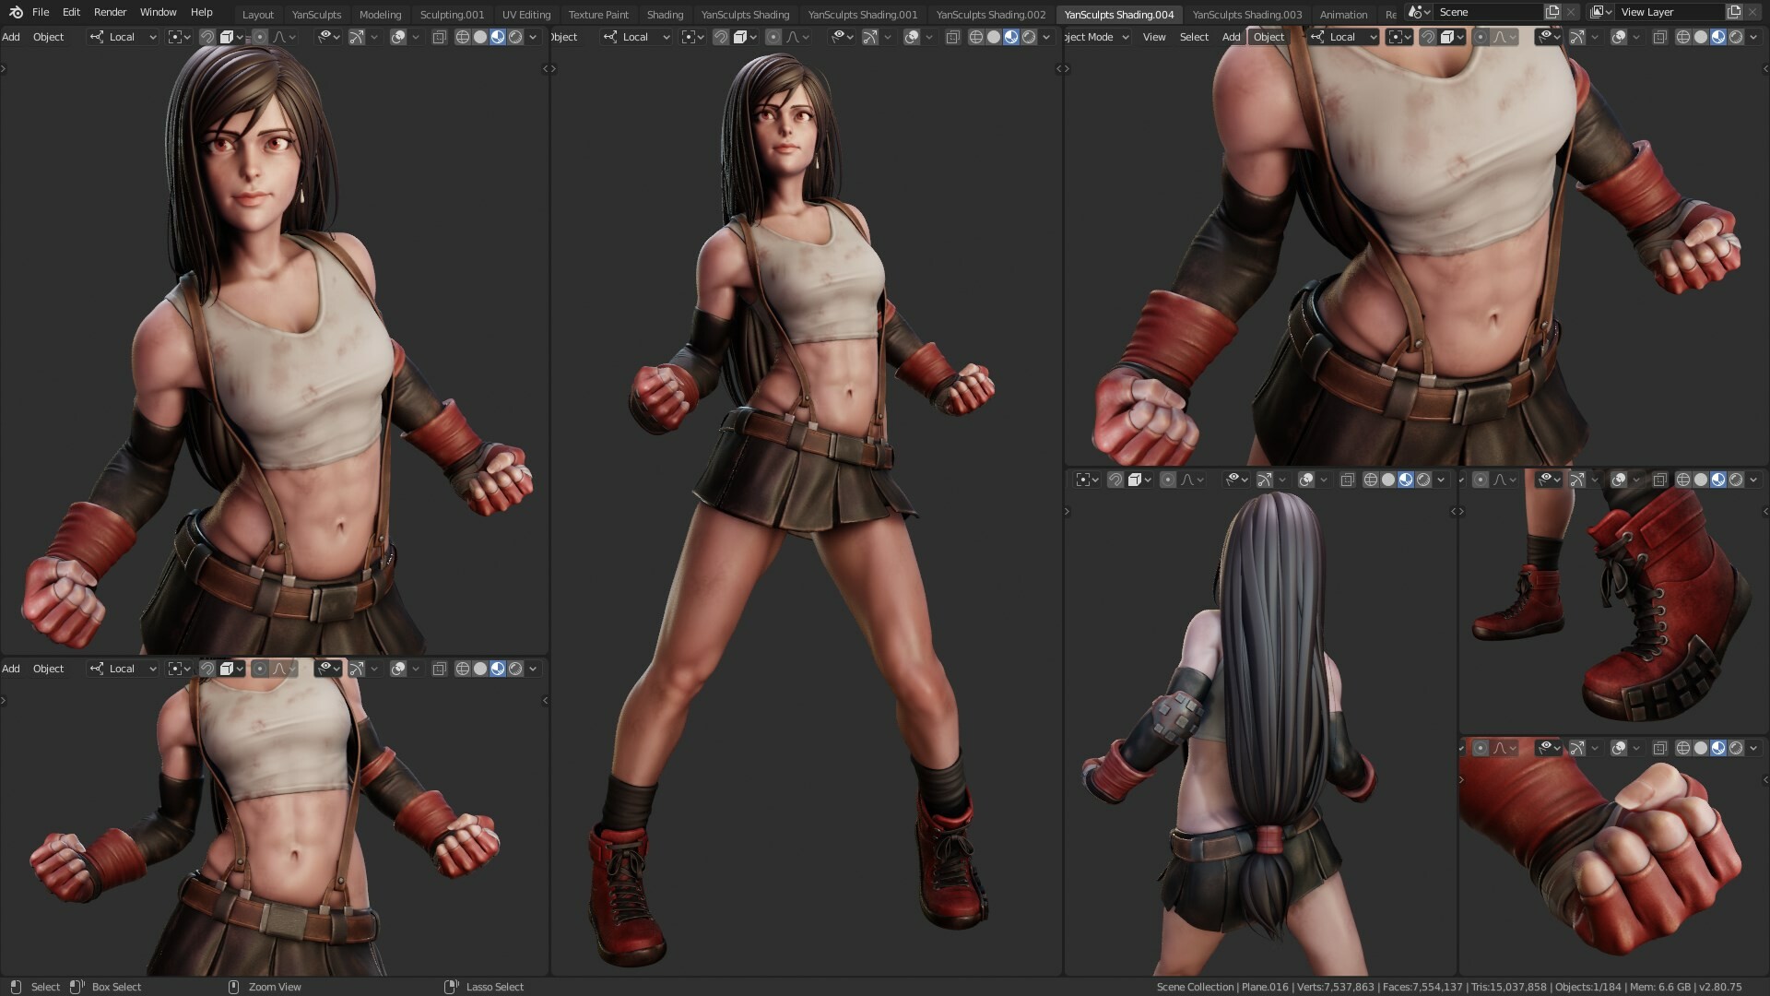Open the File menu
The image size is (1770, 996).
41,12
